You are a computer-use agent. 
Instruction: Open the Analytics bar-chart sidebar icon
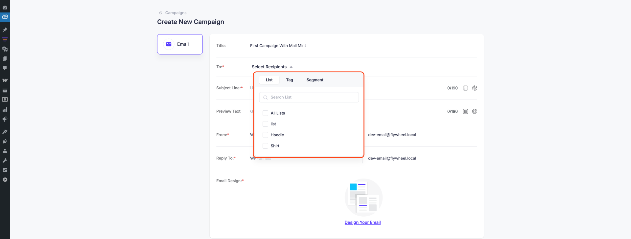point(5,110)
